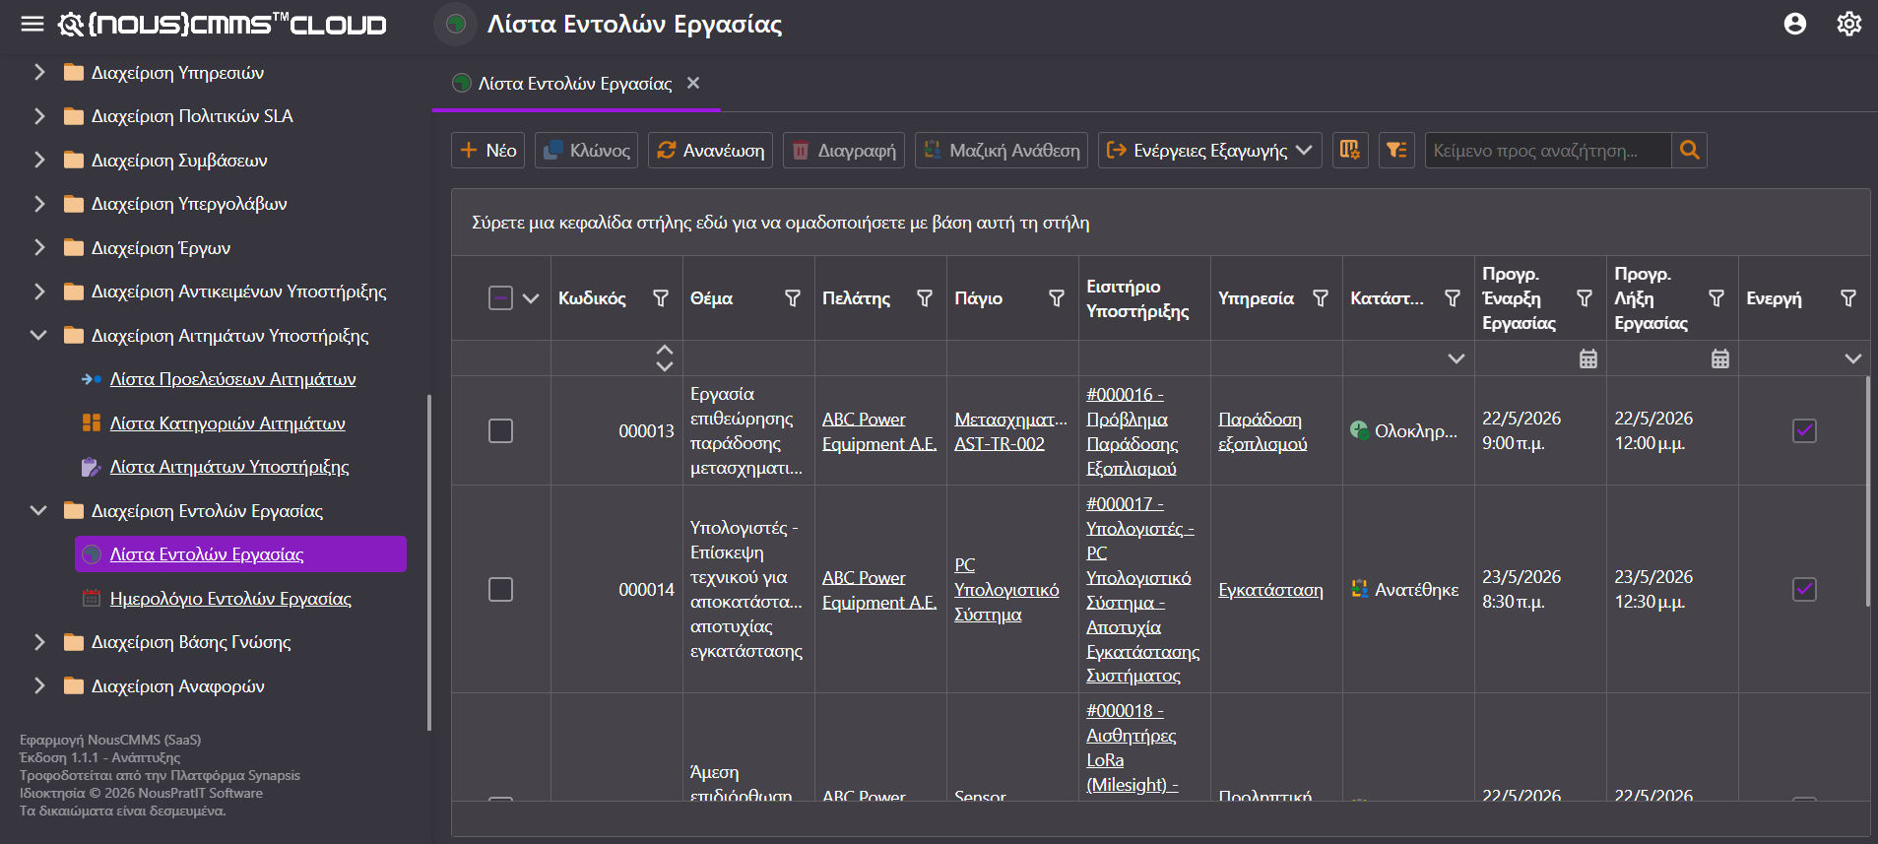This screenshot has height=844, width=1878.
Task: Open the hamburger navigation menu
Action: pos(32,24)
